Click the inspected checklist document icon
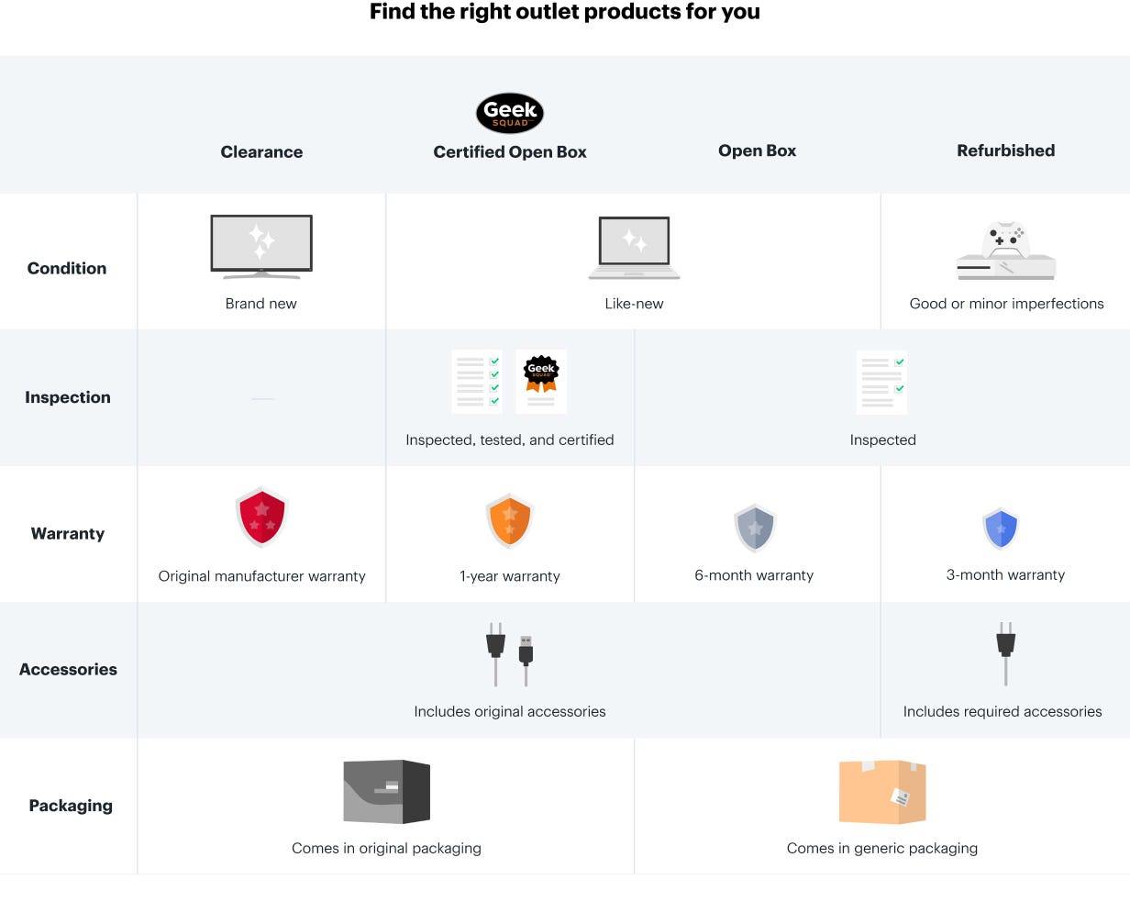 (x=882, y=382)
